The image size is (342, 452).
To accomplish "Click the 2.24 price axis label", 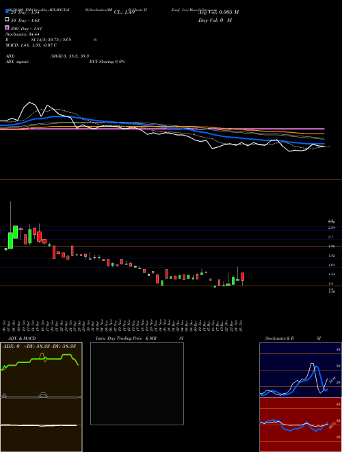I will point(332,228).
